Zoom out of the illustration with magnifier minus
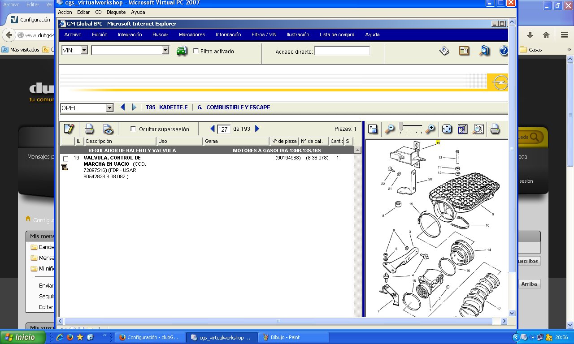Screen dimensions: 574x344 390,129
